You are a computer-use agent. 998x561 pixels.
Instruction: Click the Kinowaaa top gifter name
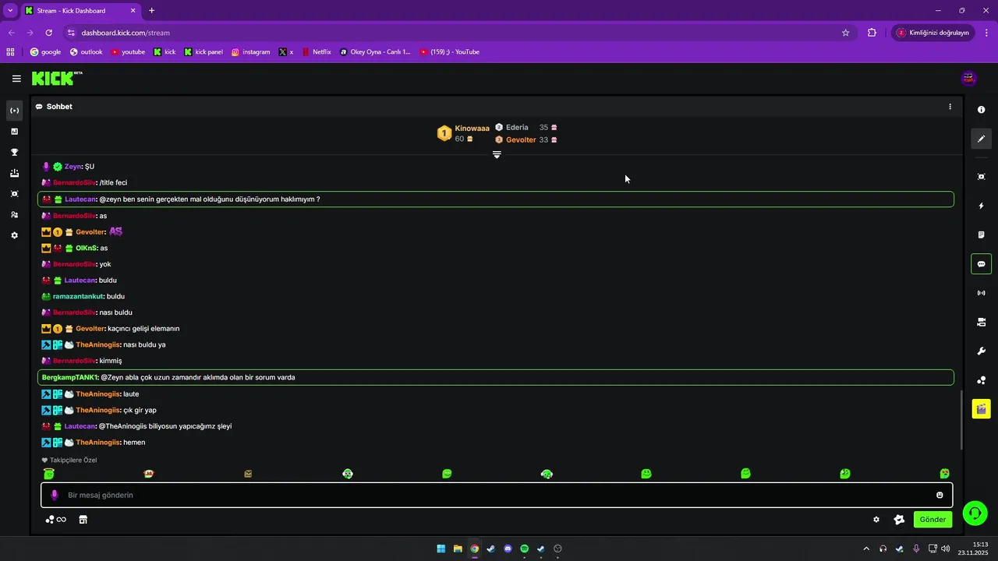tap(472, 129)
